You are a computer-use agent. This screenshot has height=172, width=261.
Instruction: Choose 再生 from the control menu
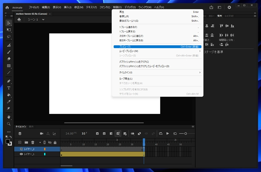[158, 12]
